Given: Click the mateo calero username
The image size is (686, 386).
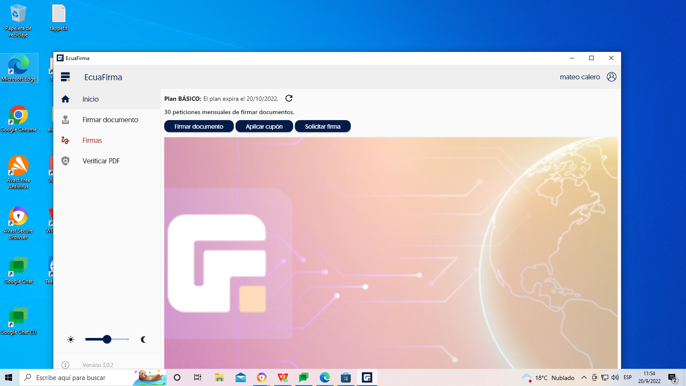Looking at the screenshot, I should point(580,77).
